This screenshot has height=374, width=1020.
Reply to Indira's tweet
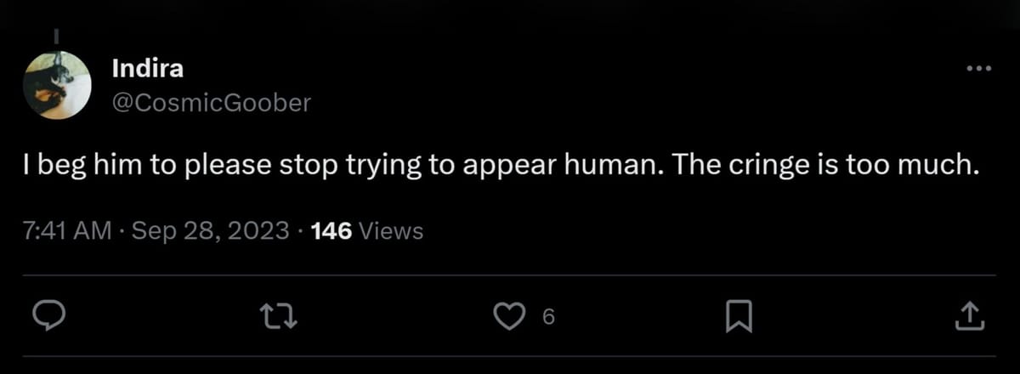click(x=50, y=317)
